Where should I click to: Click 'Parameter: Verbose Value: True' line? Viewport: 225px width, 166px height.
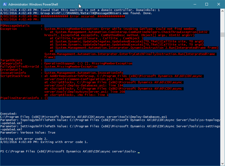coord(28,132)
